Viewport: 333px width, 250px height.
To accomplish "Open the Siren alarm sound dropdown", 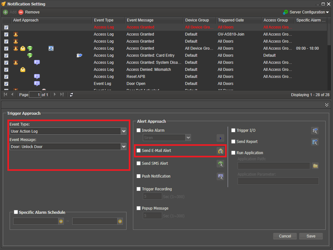I will (188, 137).
